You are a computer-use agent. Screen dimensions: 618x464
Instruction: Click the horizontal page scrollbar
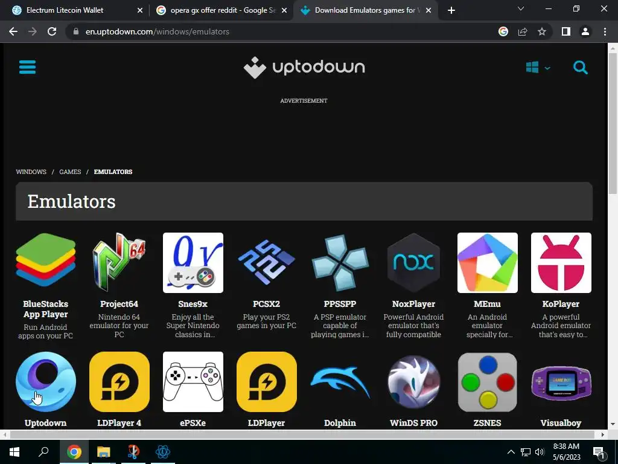(x=302, y=434)
